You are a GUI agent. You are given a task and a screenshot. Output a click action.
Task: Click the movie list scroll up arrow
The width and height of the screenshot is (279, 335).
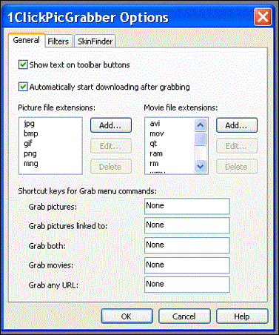(201, 125)
